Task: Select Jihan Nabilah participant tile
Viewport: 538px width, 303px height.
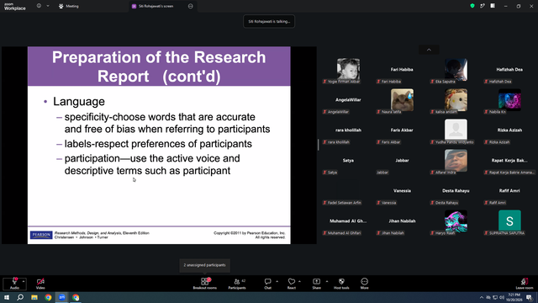Action: (402, 221)
